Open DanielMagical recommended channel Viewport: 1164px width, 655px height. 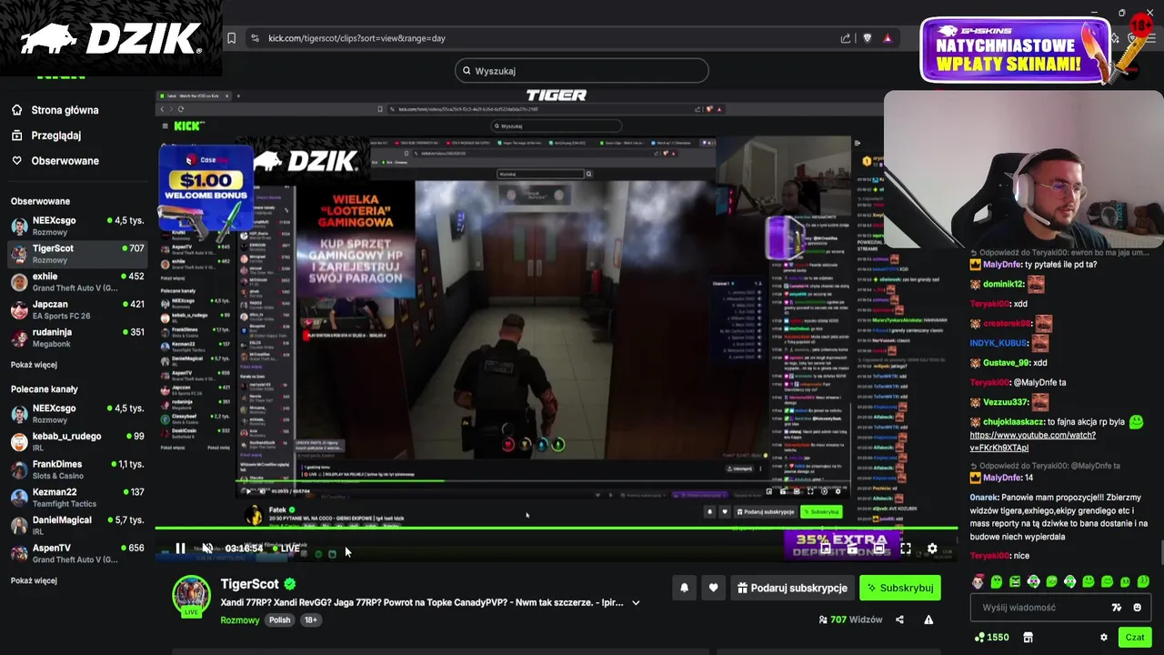tap(77, 526)
